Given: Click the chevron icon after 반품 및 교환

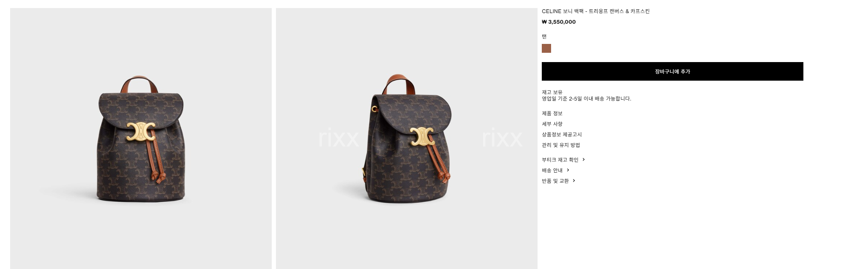Looking at the screenshot, I should [x=574, y=181].
